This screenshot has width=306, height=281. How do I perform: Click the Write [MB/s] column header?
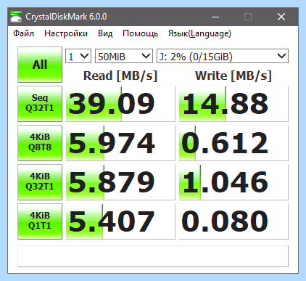tap(233, 76)
